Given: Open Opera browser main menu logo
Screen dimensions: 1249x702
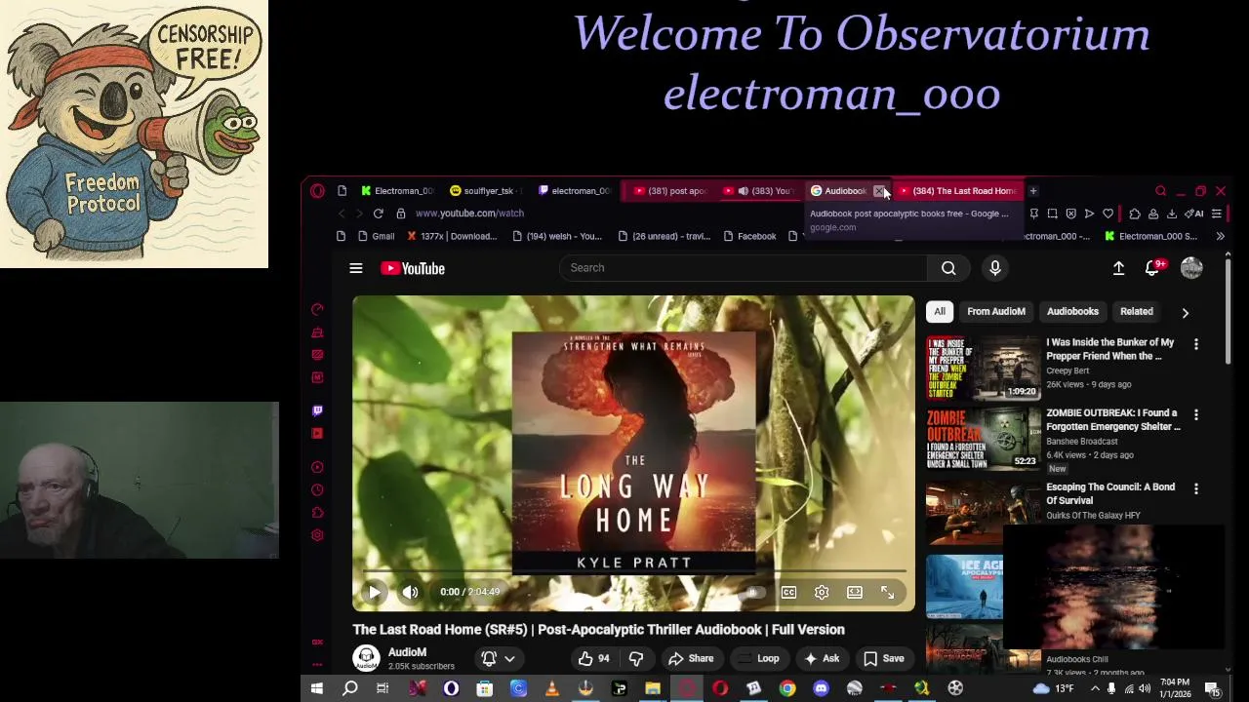Looking at the screenshot, I should tap(317, 191).
